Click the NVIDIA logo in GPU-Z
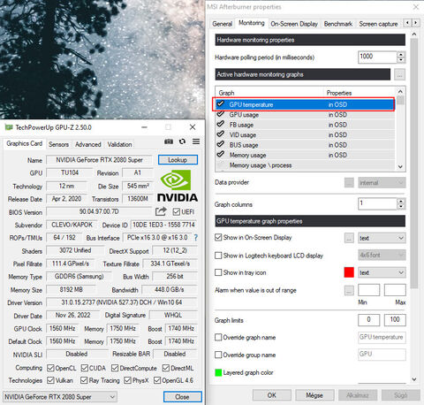The width and height of the screenshot is (424, 405). 178,186
